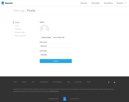This screenshot has height=102, width=129.
Task: Click the '© Republic 2016' footer text
Action: tap(53, 99)
